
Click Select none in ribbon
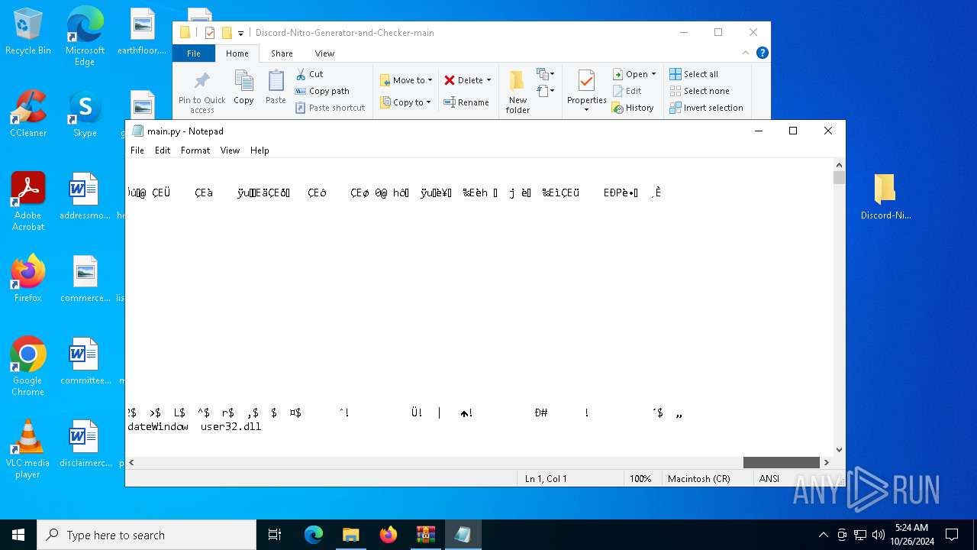[x=699, y=91]
